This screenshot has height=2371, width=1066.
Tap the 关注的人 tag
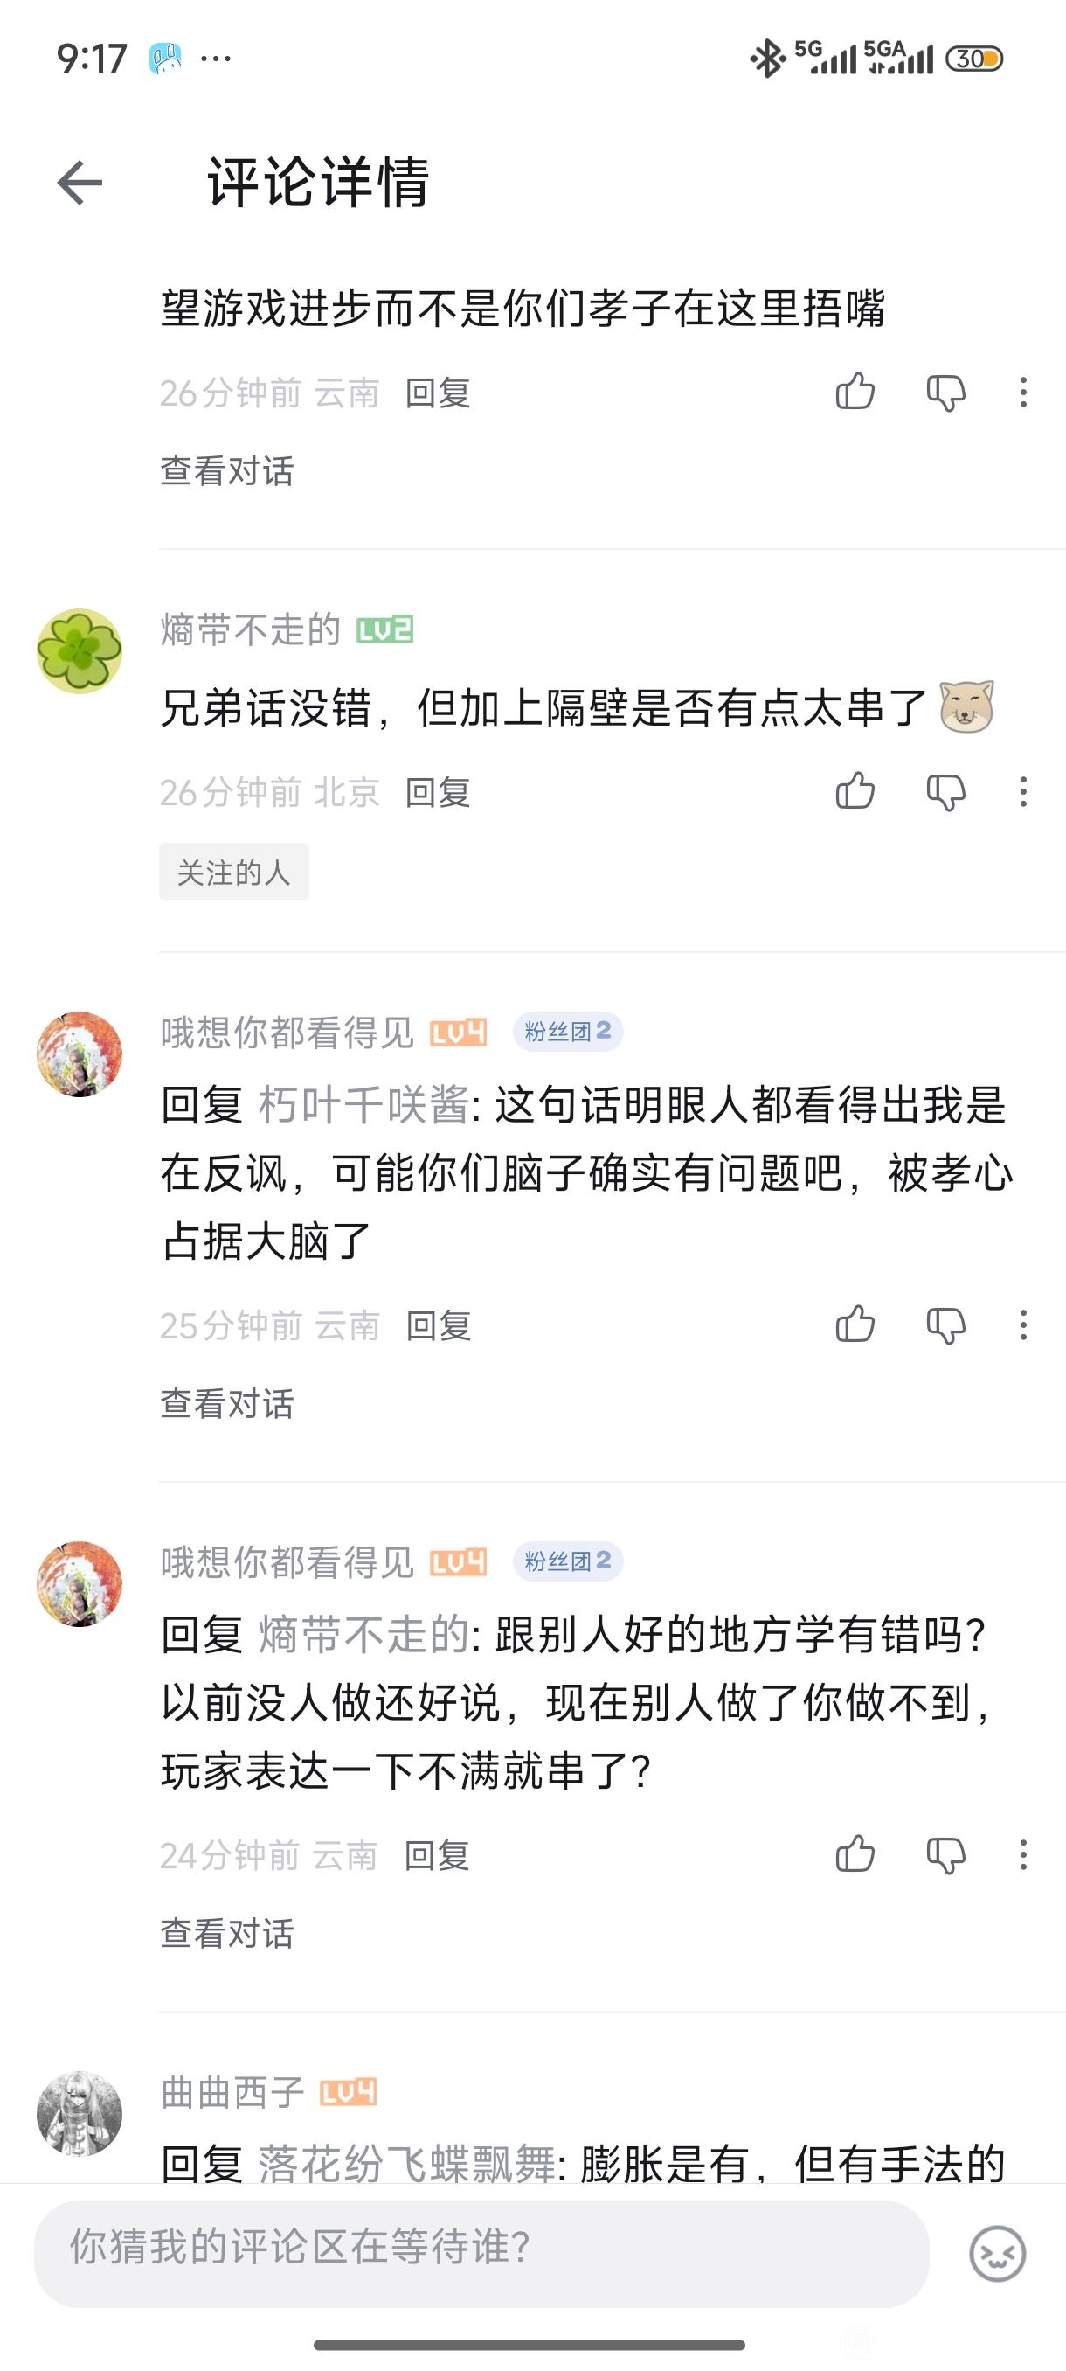(233, 872)
